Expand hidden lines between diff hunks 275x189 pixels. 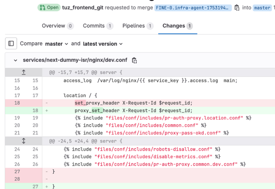click(x=24, y=141)
